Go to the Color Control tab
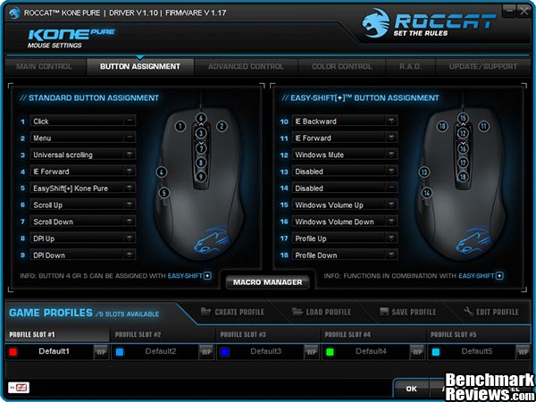This screenshot has width=536, height=402. pyautogui.click(x=342, y=66)
